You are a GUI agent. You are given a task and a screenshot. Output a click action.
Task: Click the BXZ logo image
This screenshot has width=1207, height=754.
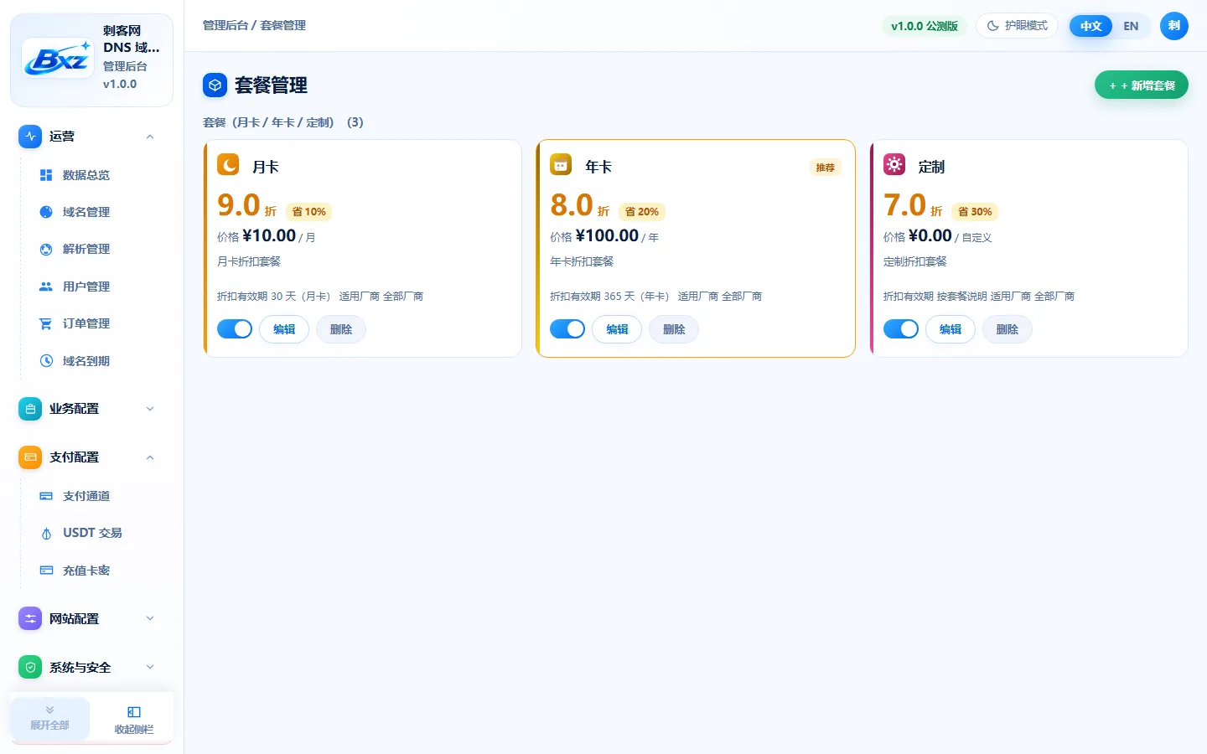coord(58,58)
